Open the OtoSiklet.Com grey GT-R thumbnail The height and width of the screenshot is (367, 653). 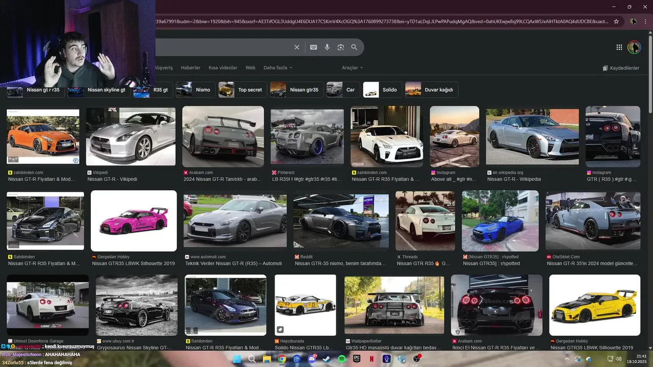coord(593,221)
